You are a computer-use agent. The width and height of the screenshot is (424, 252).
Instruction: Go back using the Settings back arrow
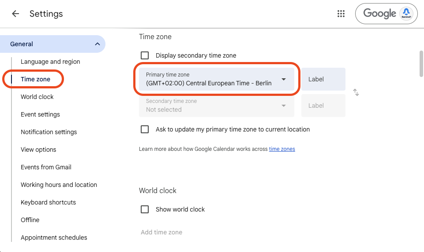(x=15, y=14)
